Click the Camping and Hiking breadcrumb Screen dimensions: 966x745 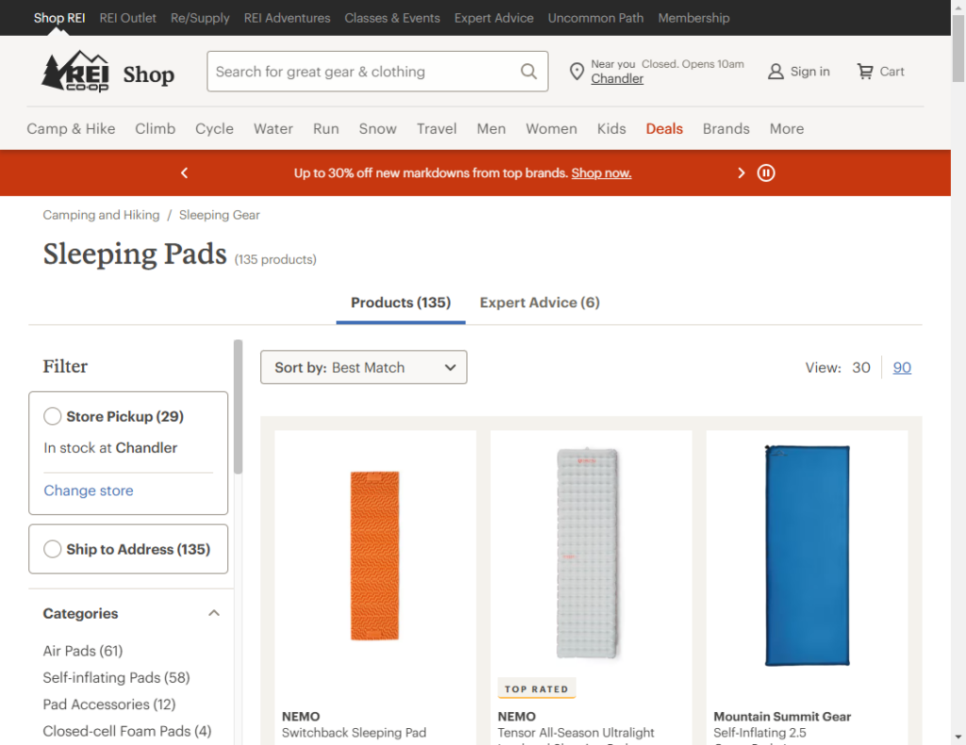(x=101, y=215)
